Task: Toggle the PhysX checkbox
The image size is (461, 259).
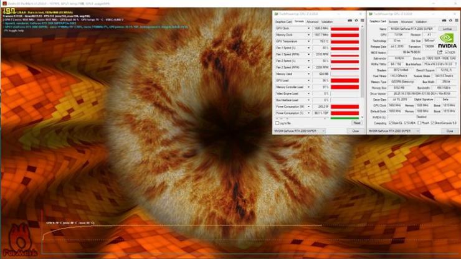Action: (419, 123)
